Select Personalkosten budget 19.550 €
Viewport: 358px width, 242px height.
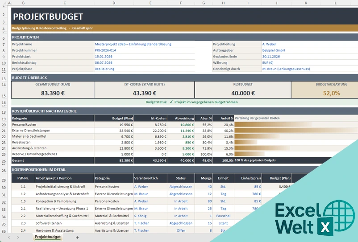[114, 125]
